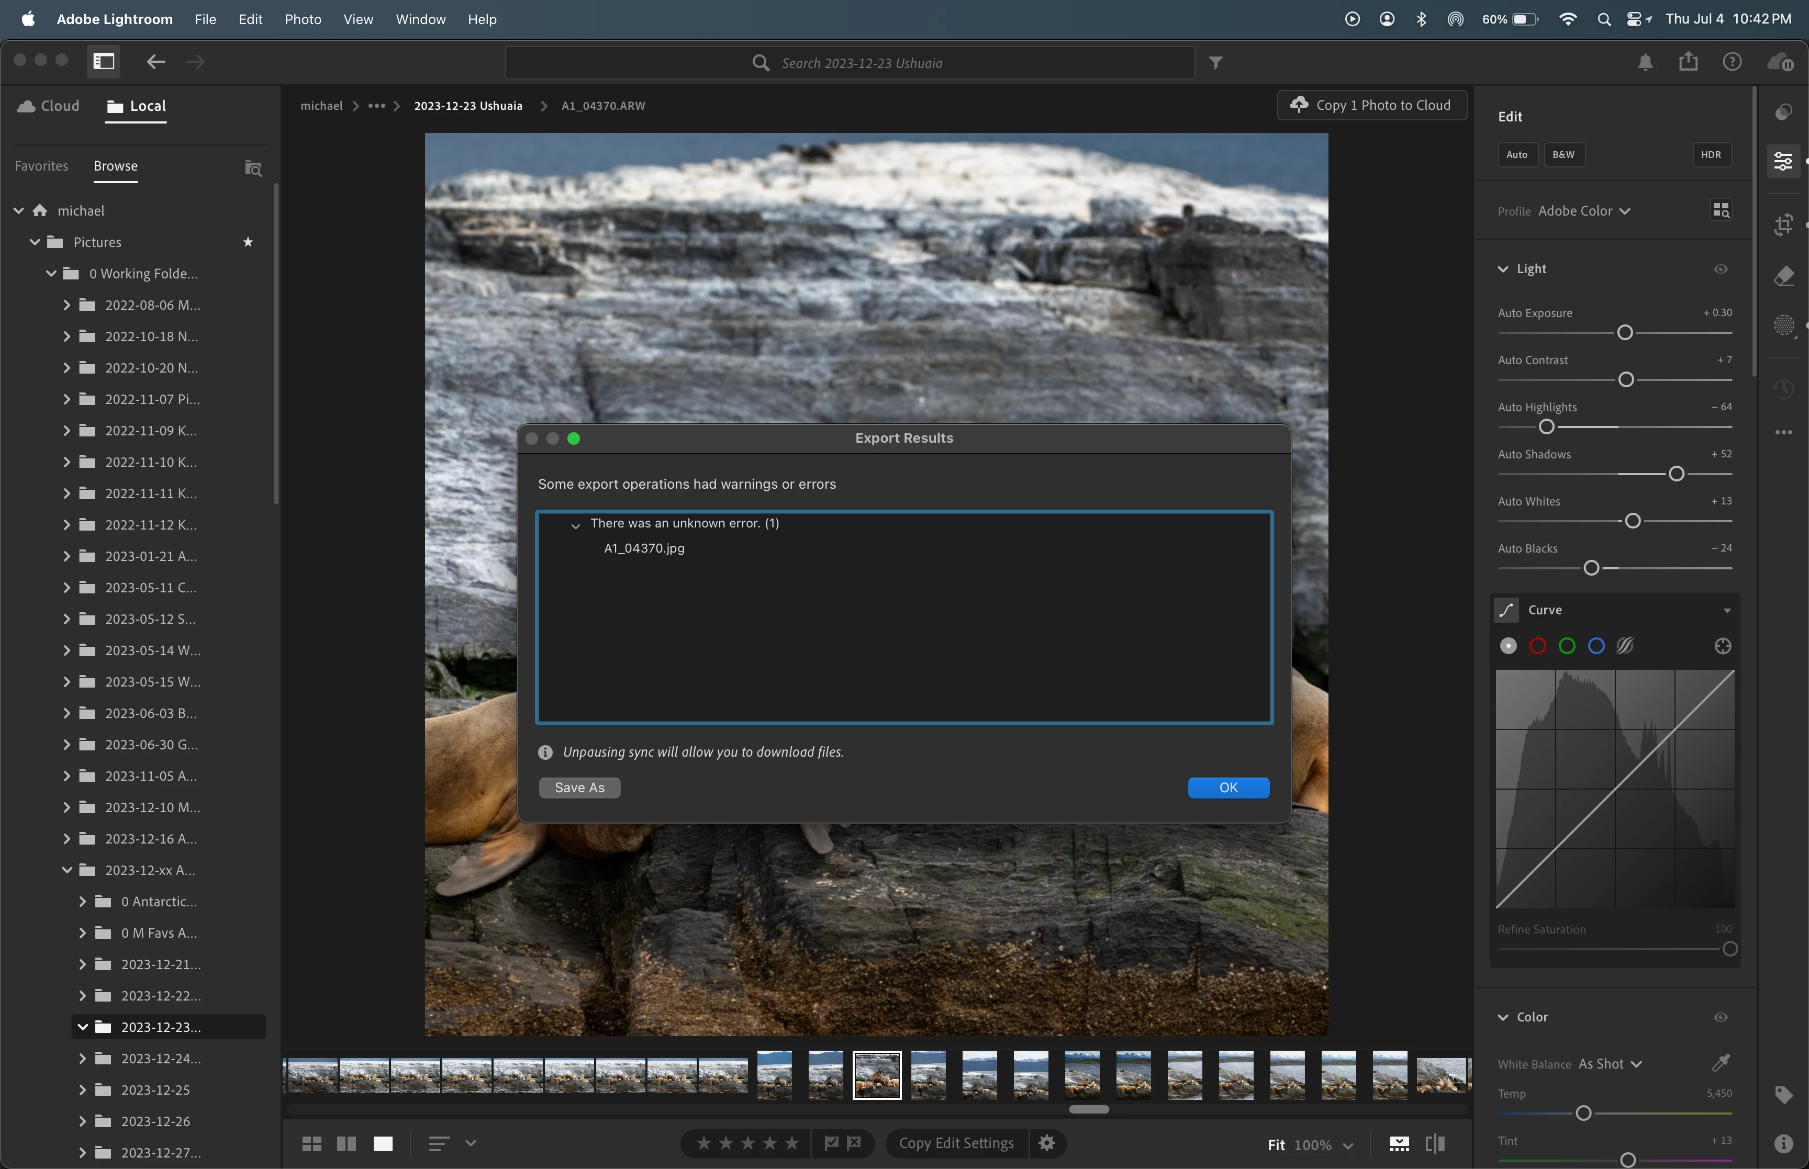Click OK in Export Results

(1227, 788)
